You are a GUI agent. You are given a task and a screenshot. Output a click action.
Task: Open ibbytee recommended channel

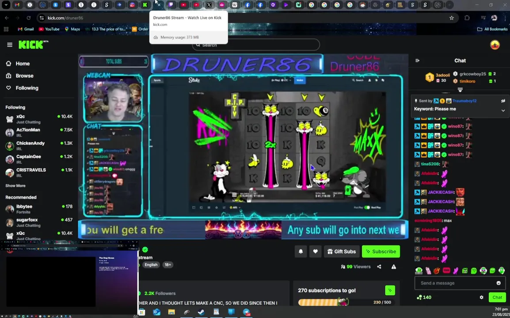(x=39, y=209)
